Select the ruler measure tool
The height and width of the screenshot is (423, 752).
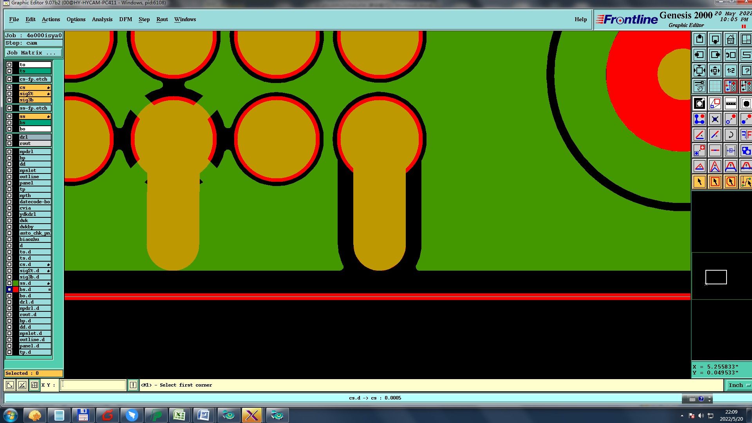click(x=730, y=104)
